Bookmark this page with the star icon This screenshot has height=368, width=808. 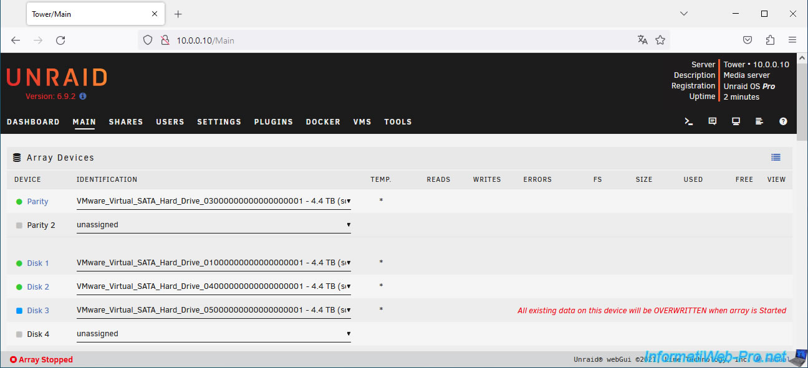[660, 40]
